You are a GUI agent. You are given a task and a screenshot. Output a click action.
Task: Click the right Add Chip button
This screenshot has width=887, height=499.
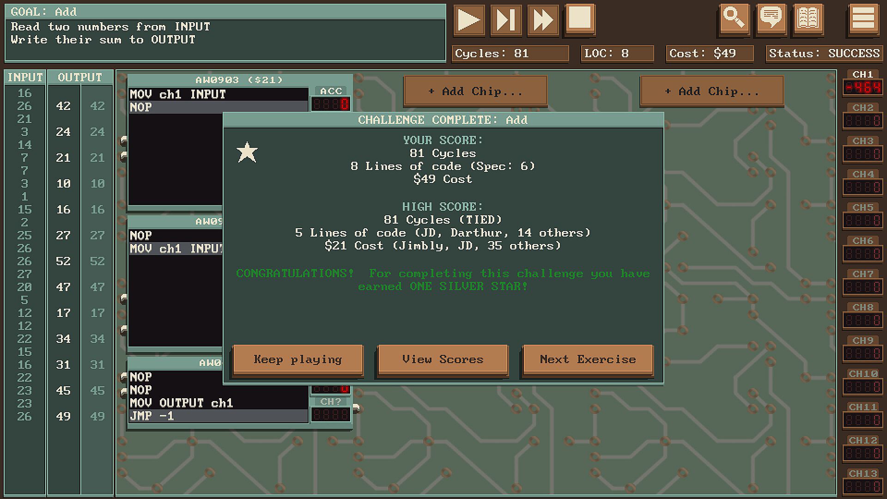click(x=711, y=91)
